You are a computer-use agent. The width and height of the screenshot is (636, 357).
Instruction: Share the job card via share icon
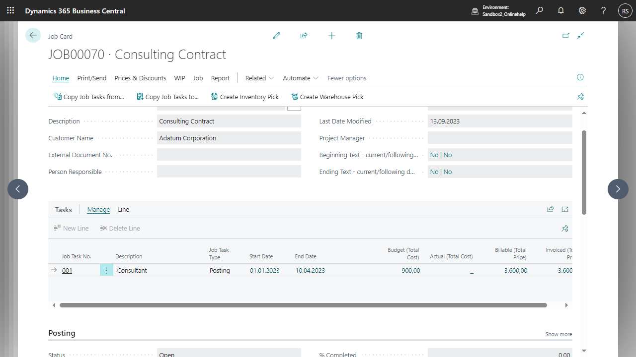(304, 36)
